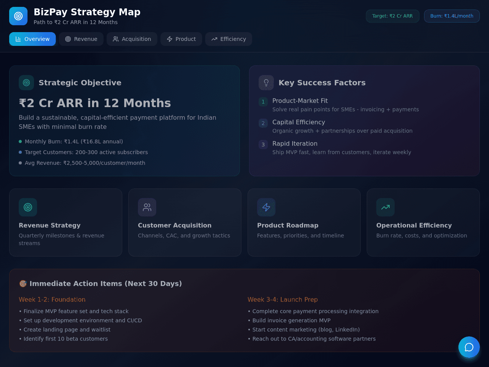Click the Strategic Objective target icon
489x367 pixels.
click(26, 83)
